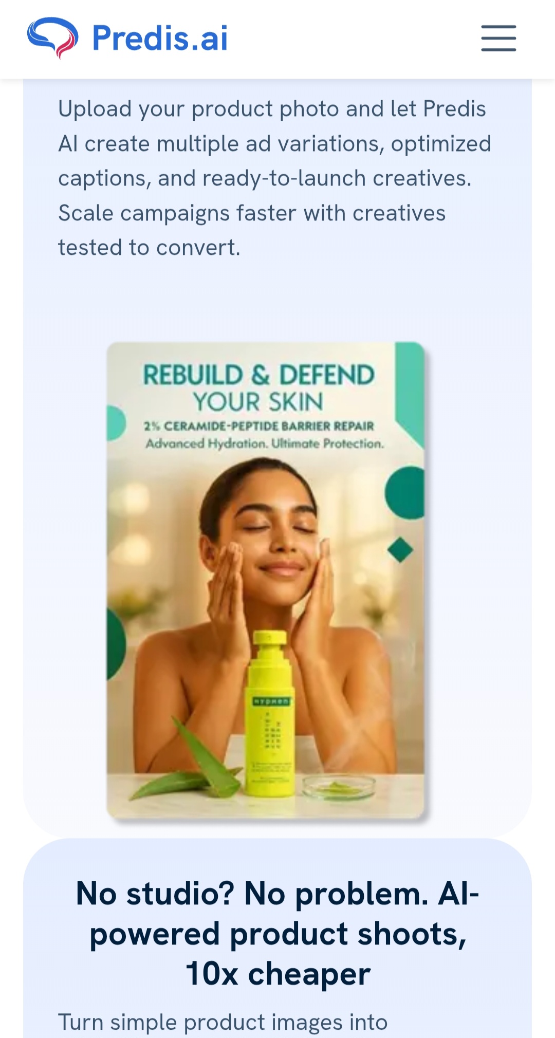Click the 'Turn simple product images into' text
This screenshot has height=1038, width=555.
pyautogui.click(x=223, y=1022)
